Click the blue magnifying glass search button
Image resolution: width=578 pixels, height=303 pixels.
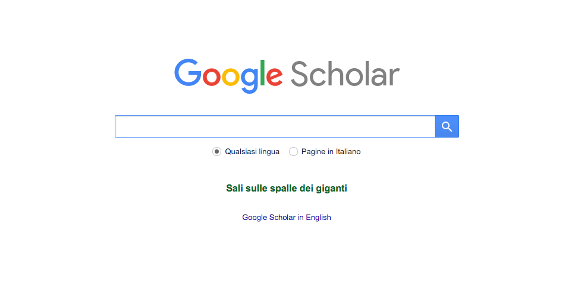447,126
